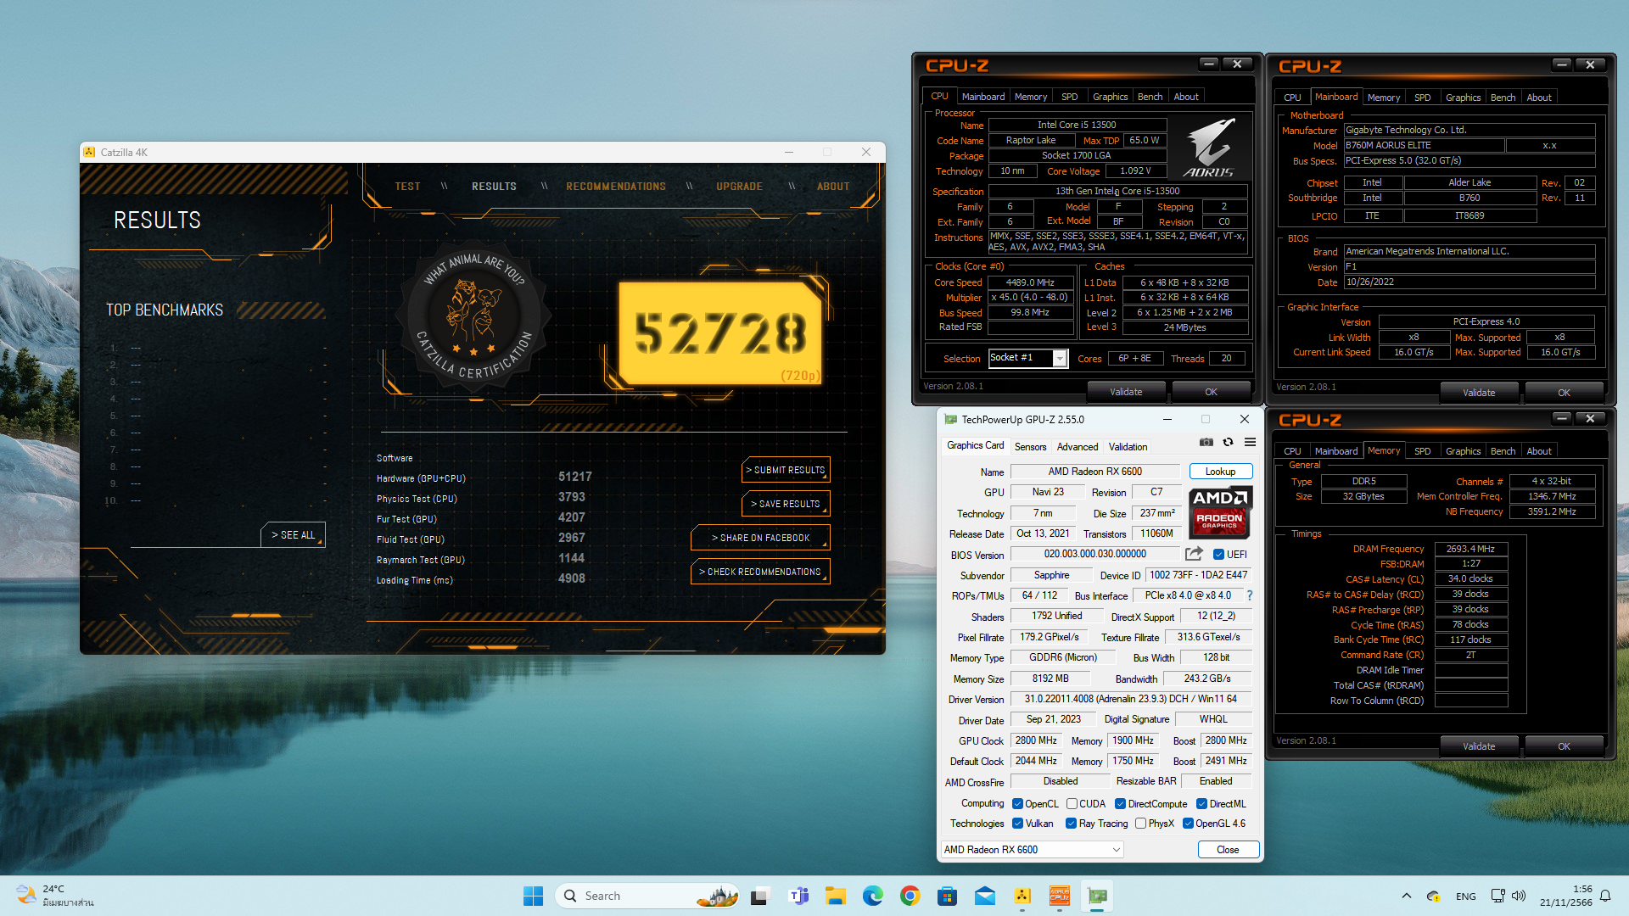Switch to the Advanced tab in GPU-Z
This screenshot has height=916, width=1629.
tap(1078, 447)
